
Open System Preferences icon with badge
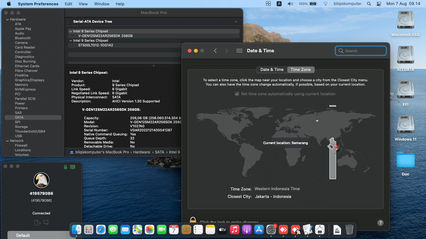pyautogui.click(x=271, y=230)
